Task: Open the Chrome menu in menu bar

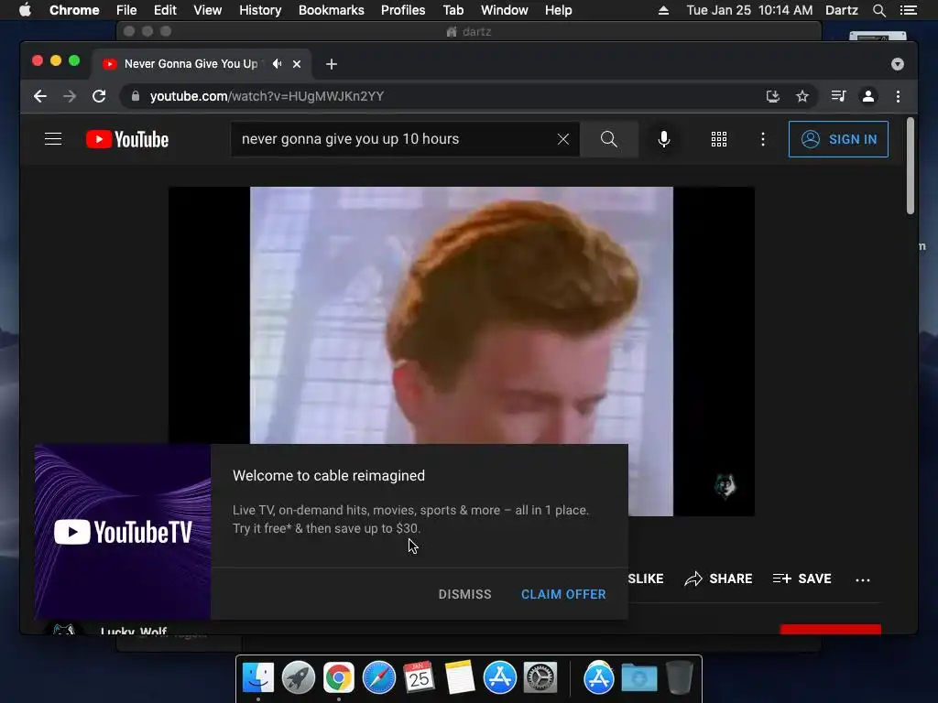Action: click(74, 10)
